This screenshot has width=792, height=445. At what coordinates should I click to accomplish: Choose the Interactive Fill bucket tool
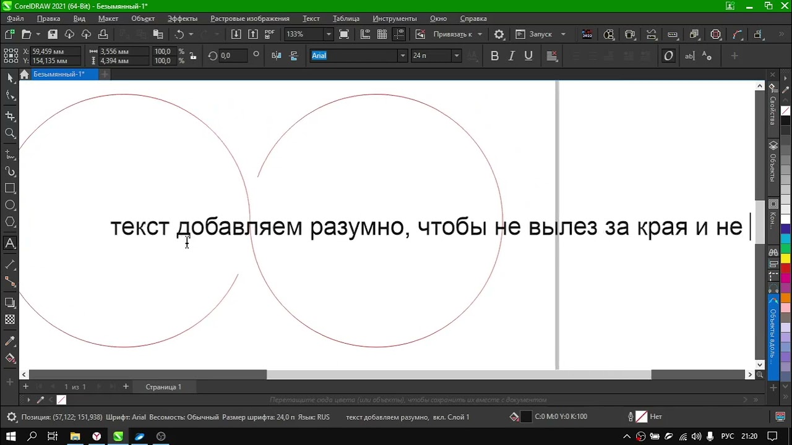(x=10, y=358)
